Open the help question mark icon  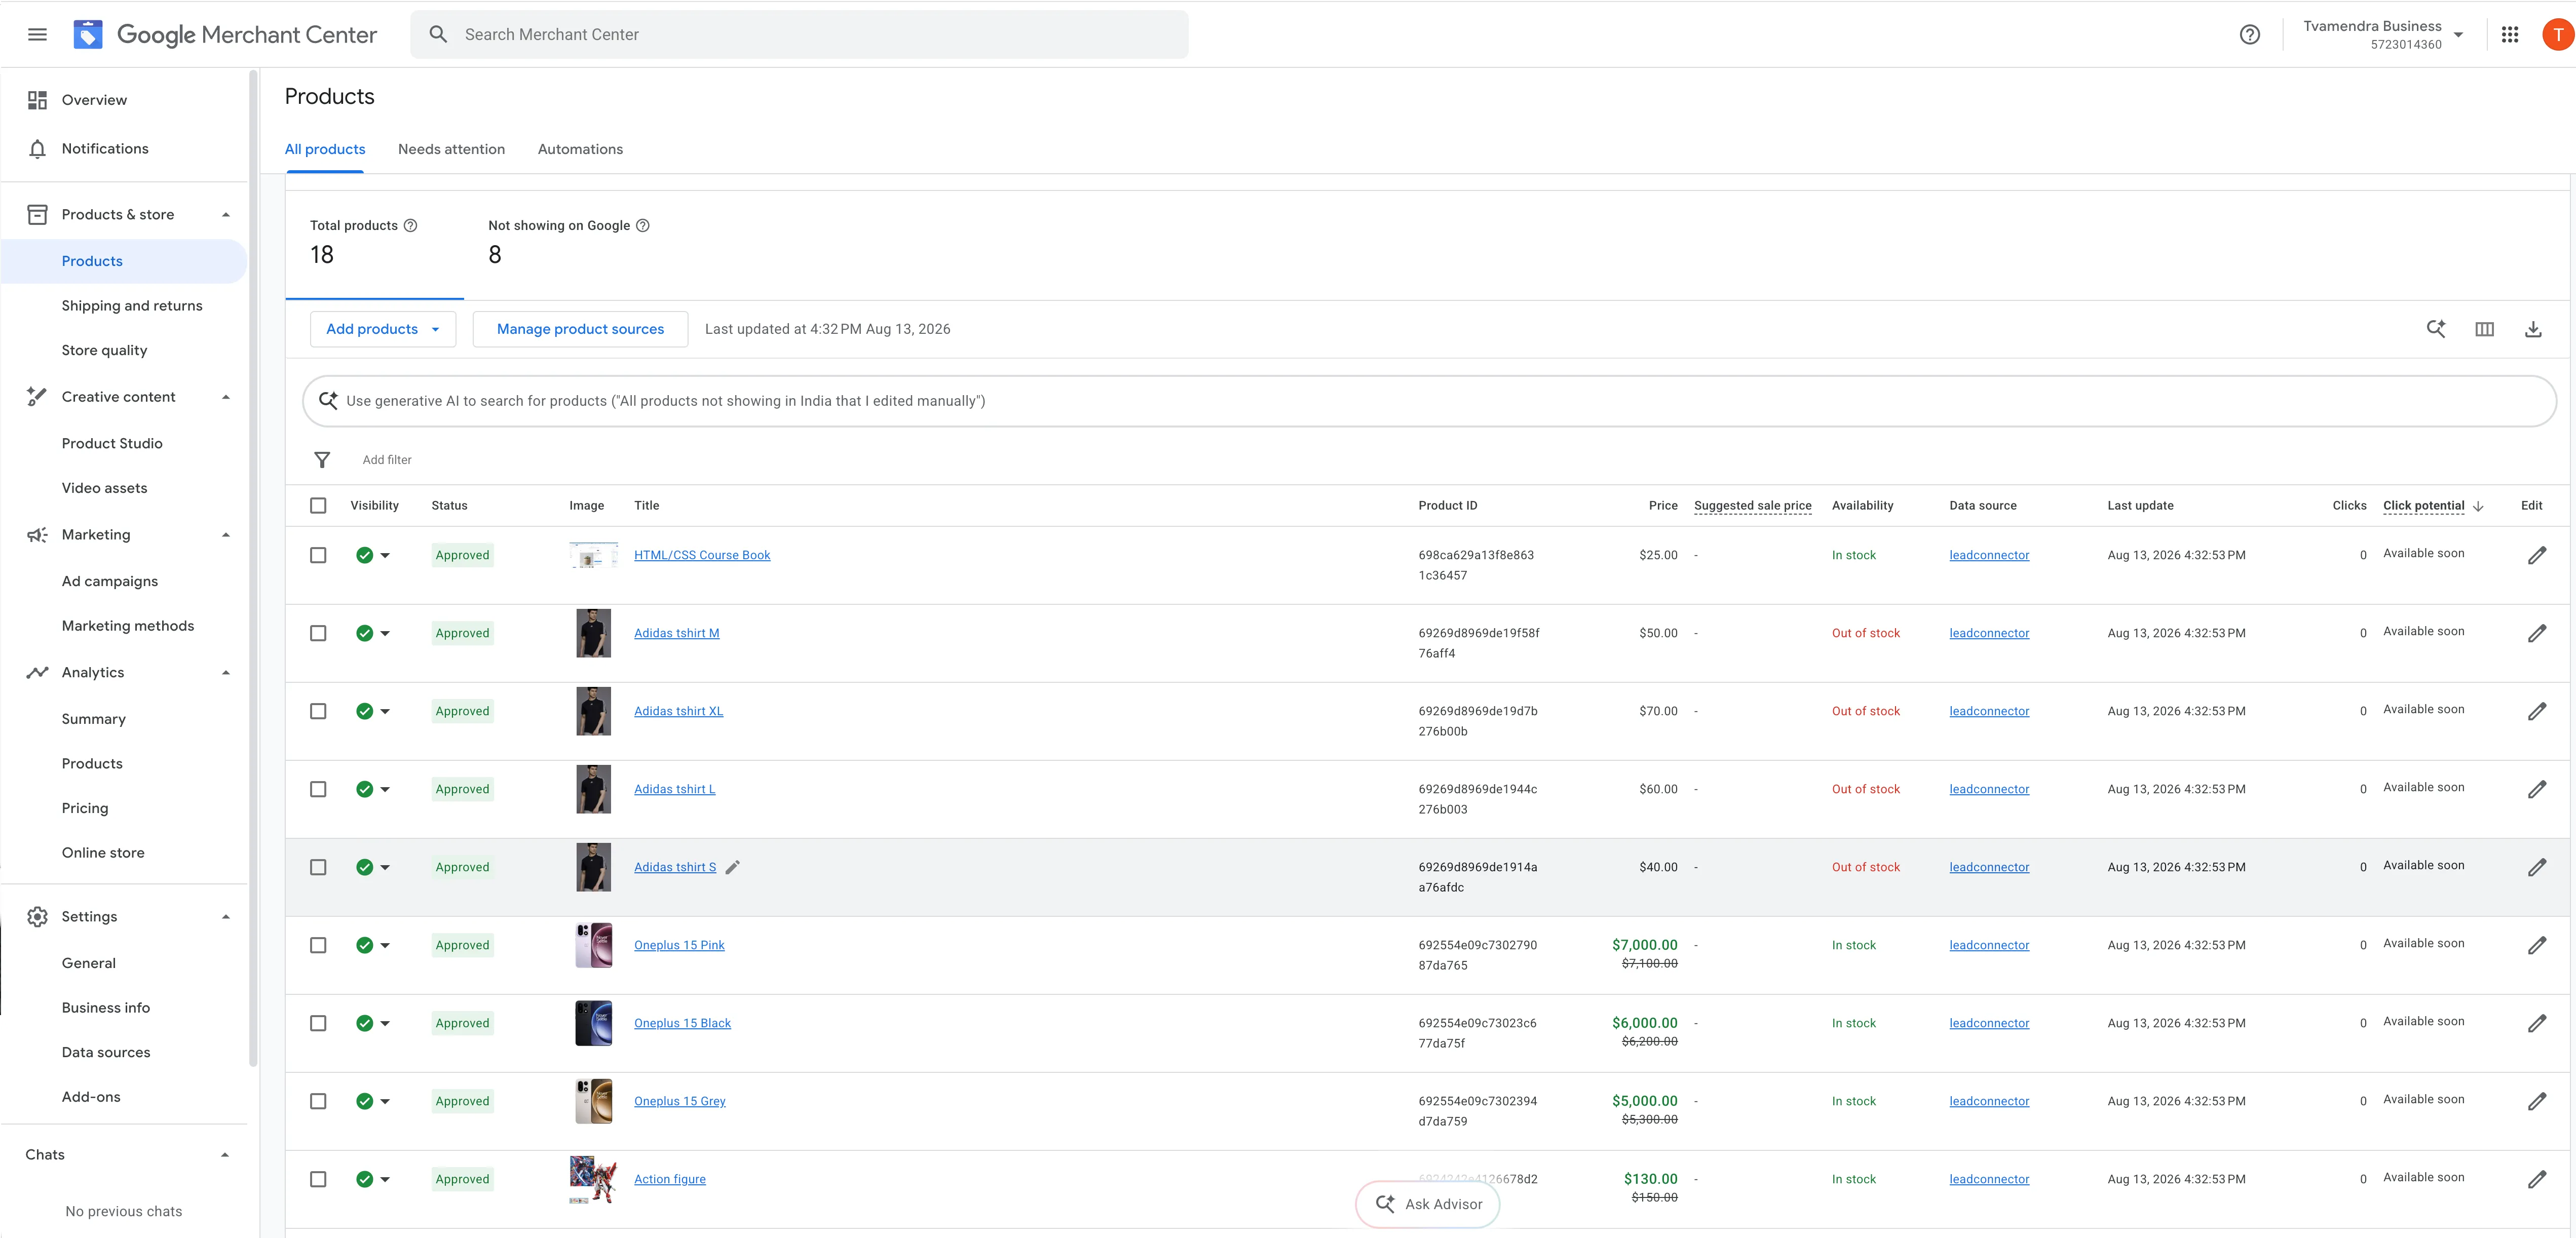[x=2249, y=34]
